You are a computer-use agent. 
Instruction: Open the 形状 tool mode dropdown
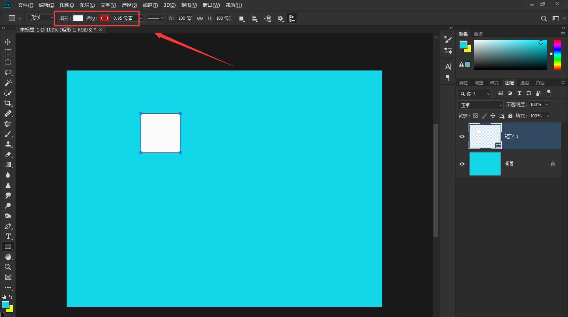(x=41, y=18)
